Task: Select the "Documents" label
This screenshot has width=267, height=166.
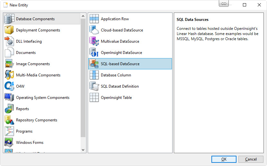Action: [26, 53]
